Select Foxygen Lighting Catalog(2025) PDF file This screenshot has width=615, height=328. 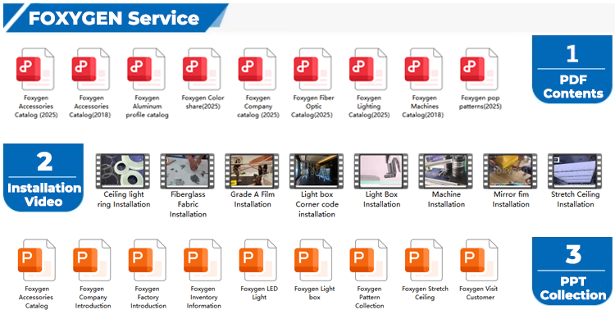pyautogui.click(x=369, y=69)
